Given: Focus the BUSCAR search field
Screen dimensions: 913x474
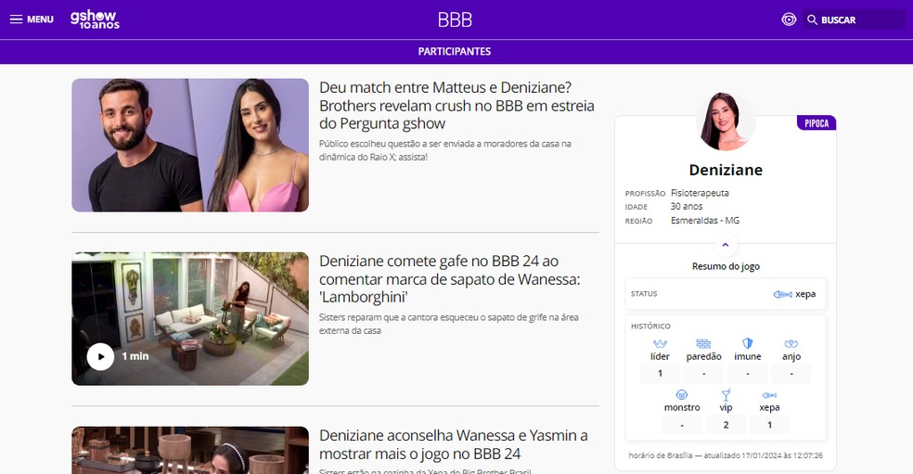Looking at the screenshot, I should [x=854, y=19].
